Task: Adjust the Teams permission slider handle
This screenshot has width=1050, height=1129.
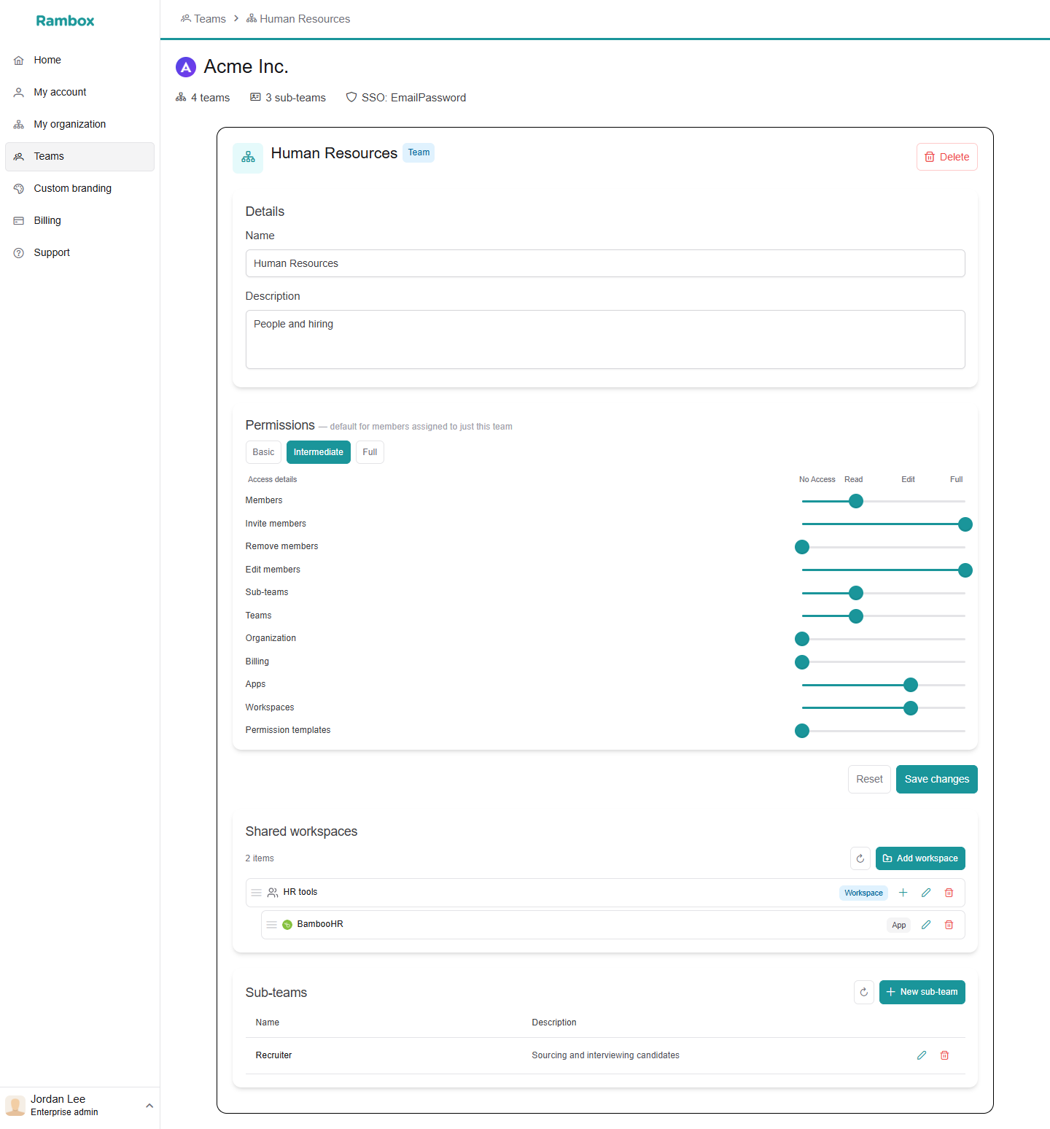Action: [x=856, y=616]
